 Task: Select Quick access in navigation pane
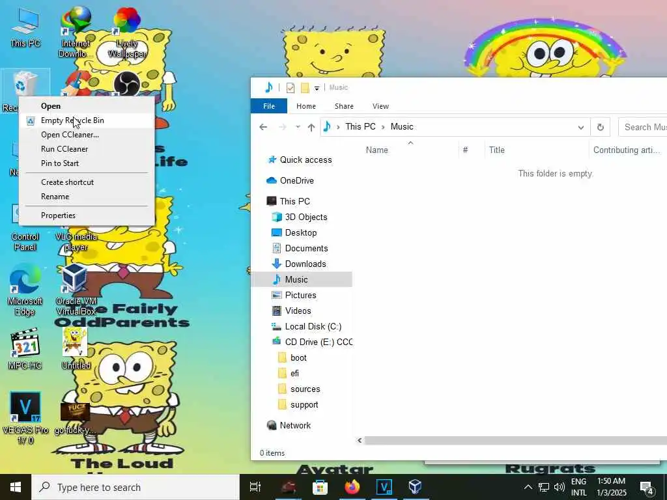click(305, 160)
